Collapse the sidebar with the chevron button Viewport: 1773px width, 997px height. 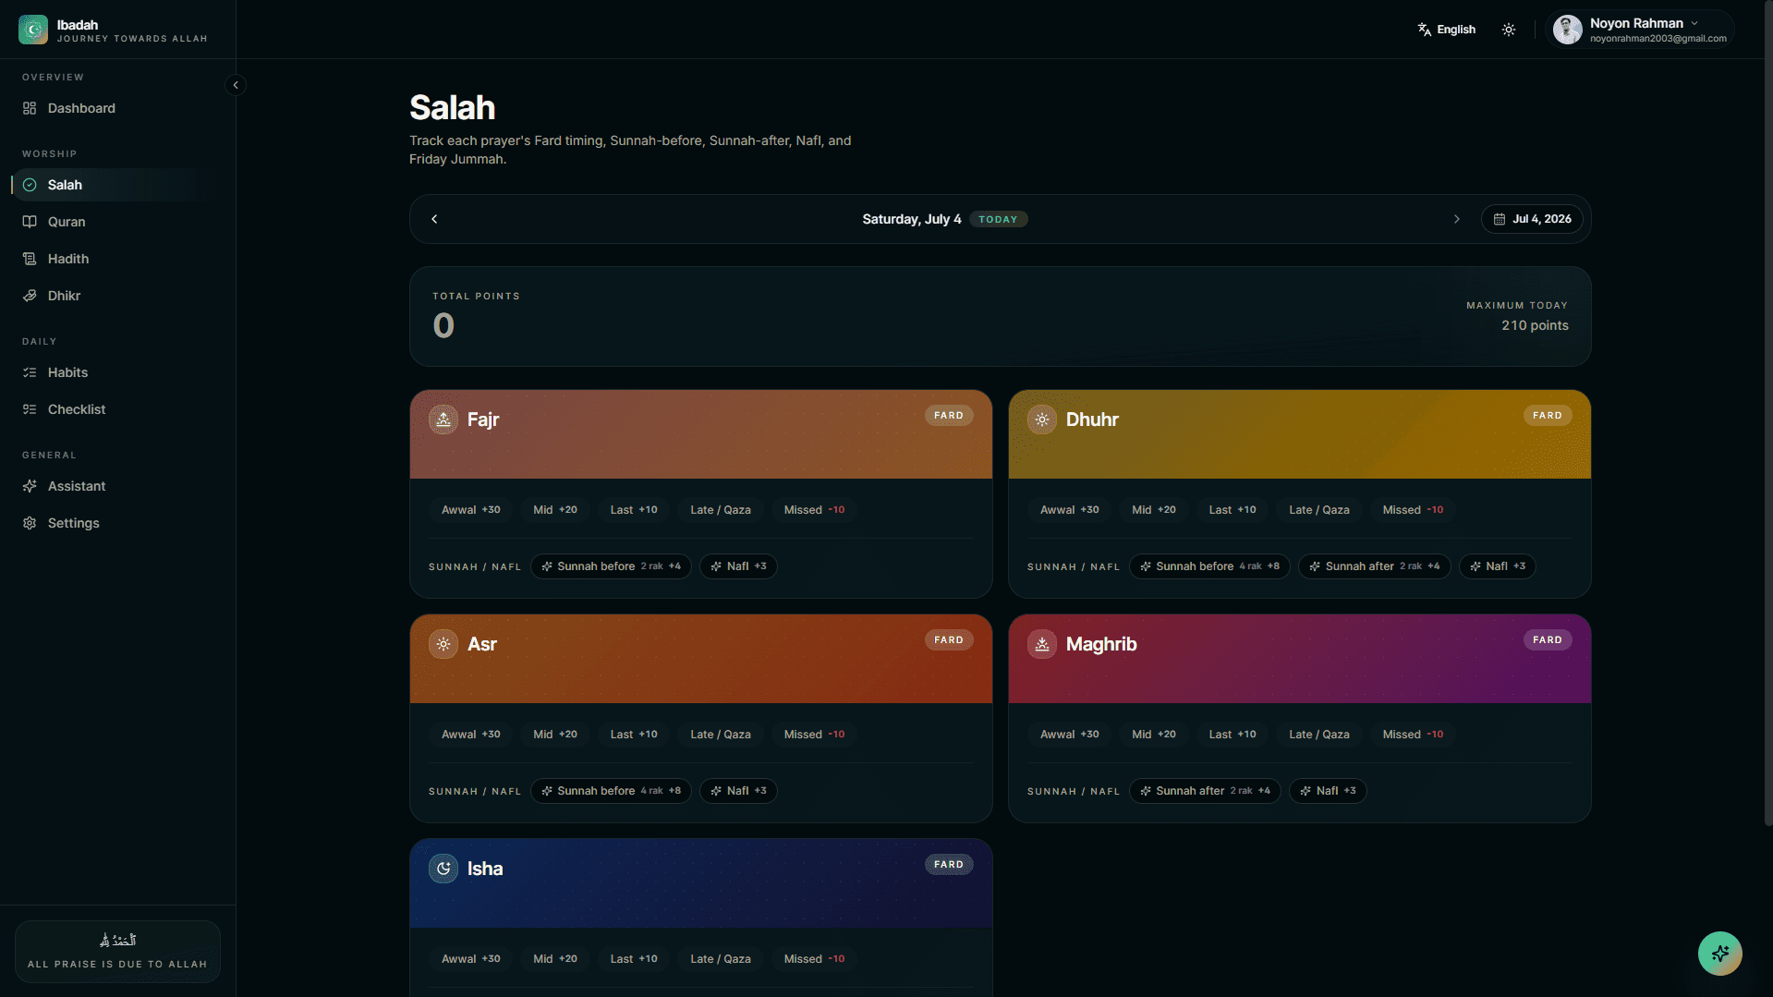pos(236,85)
